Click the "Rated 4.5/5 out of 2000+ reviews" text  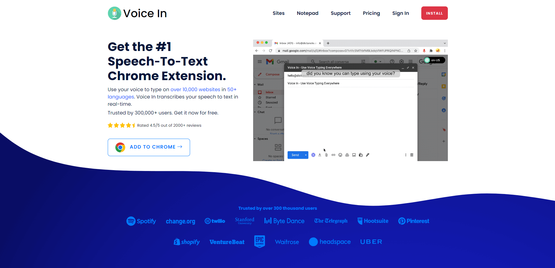point(169,125)
